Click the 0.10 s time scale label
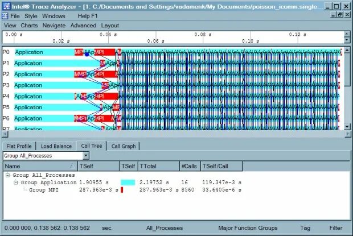 [251, 41]
